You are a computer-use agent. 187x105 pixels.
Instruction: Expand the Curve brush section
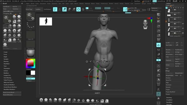5,55
